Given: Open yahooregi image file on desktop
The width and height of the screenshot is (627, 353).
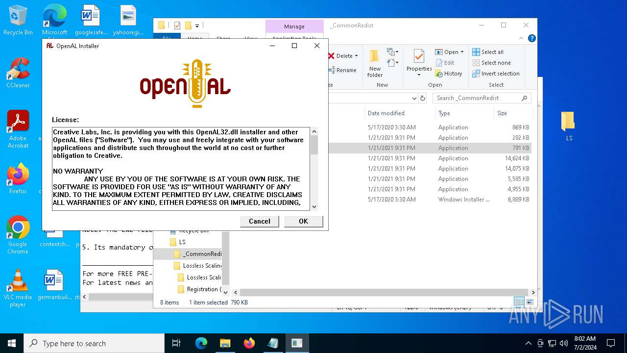Looking at the screenshot, I should click(x=128, y=20).
